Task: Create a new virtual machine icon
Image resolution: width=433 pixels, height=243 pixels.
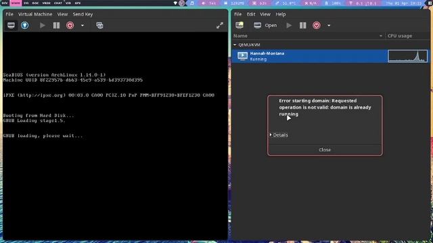Action: [240, 26]
